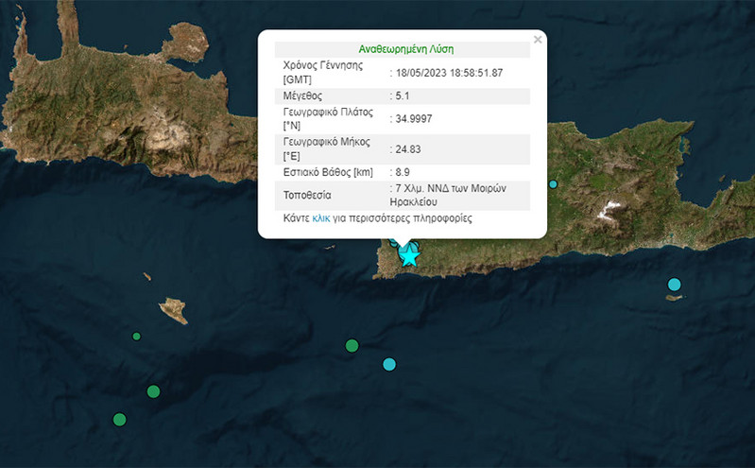The height and width of the screenshot is (468, 755).
Task: Click green circle marker beside the southern cyan circle
Action: tap(352, 345)
